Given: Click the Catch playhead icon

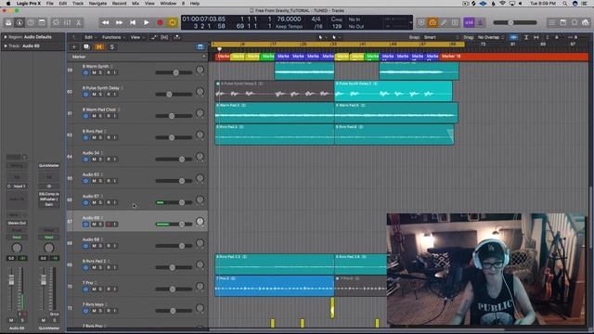Looking at the screenshot, I should pyautogui.click(x=177, y=37).
